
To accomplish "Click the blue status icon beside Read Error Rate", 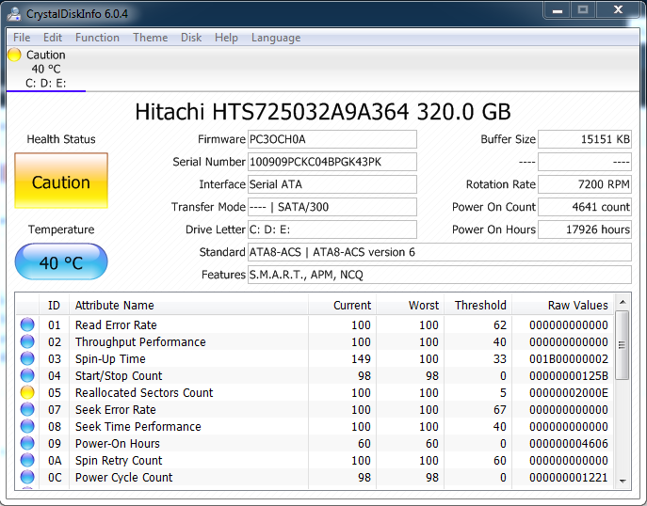I will coord(27,325).
